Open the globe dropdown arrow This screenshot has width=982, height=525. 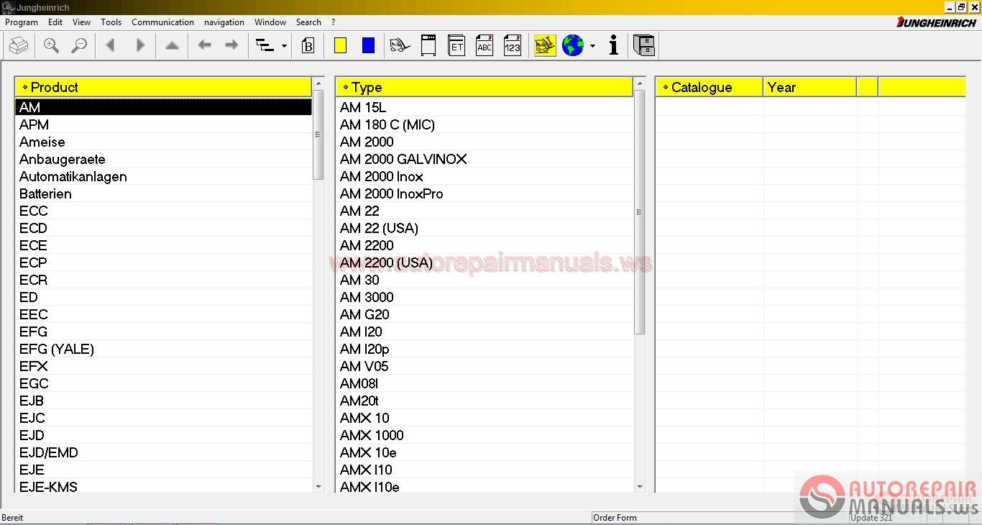pos(592,46)
